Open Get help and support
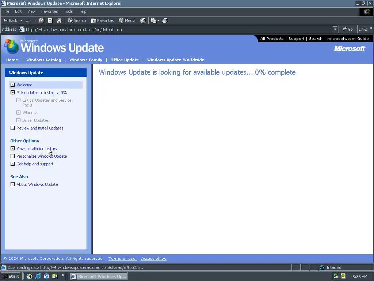This screenshot has width=374, height=281. point(35,164)
